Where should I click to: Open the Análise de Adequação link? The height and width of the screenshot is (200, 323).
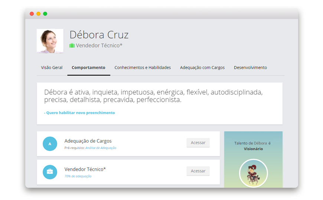coord(101,148)
